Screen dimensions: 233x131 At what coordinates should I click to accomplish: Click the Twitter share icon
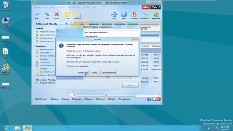(154, 99)
